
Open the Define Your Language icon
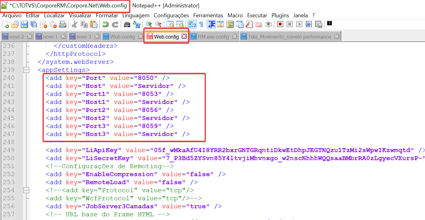pos(220,24)
